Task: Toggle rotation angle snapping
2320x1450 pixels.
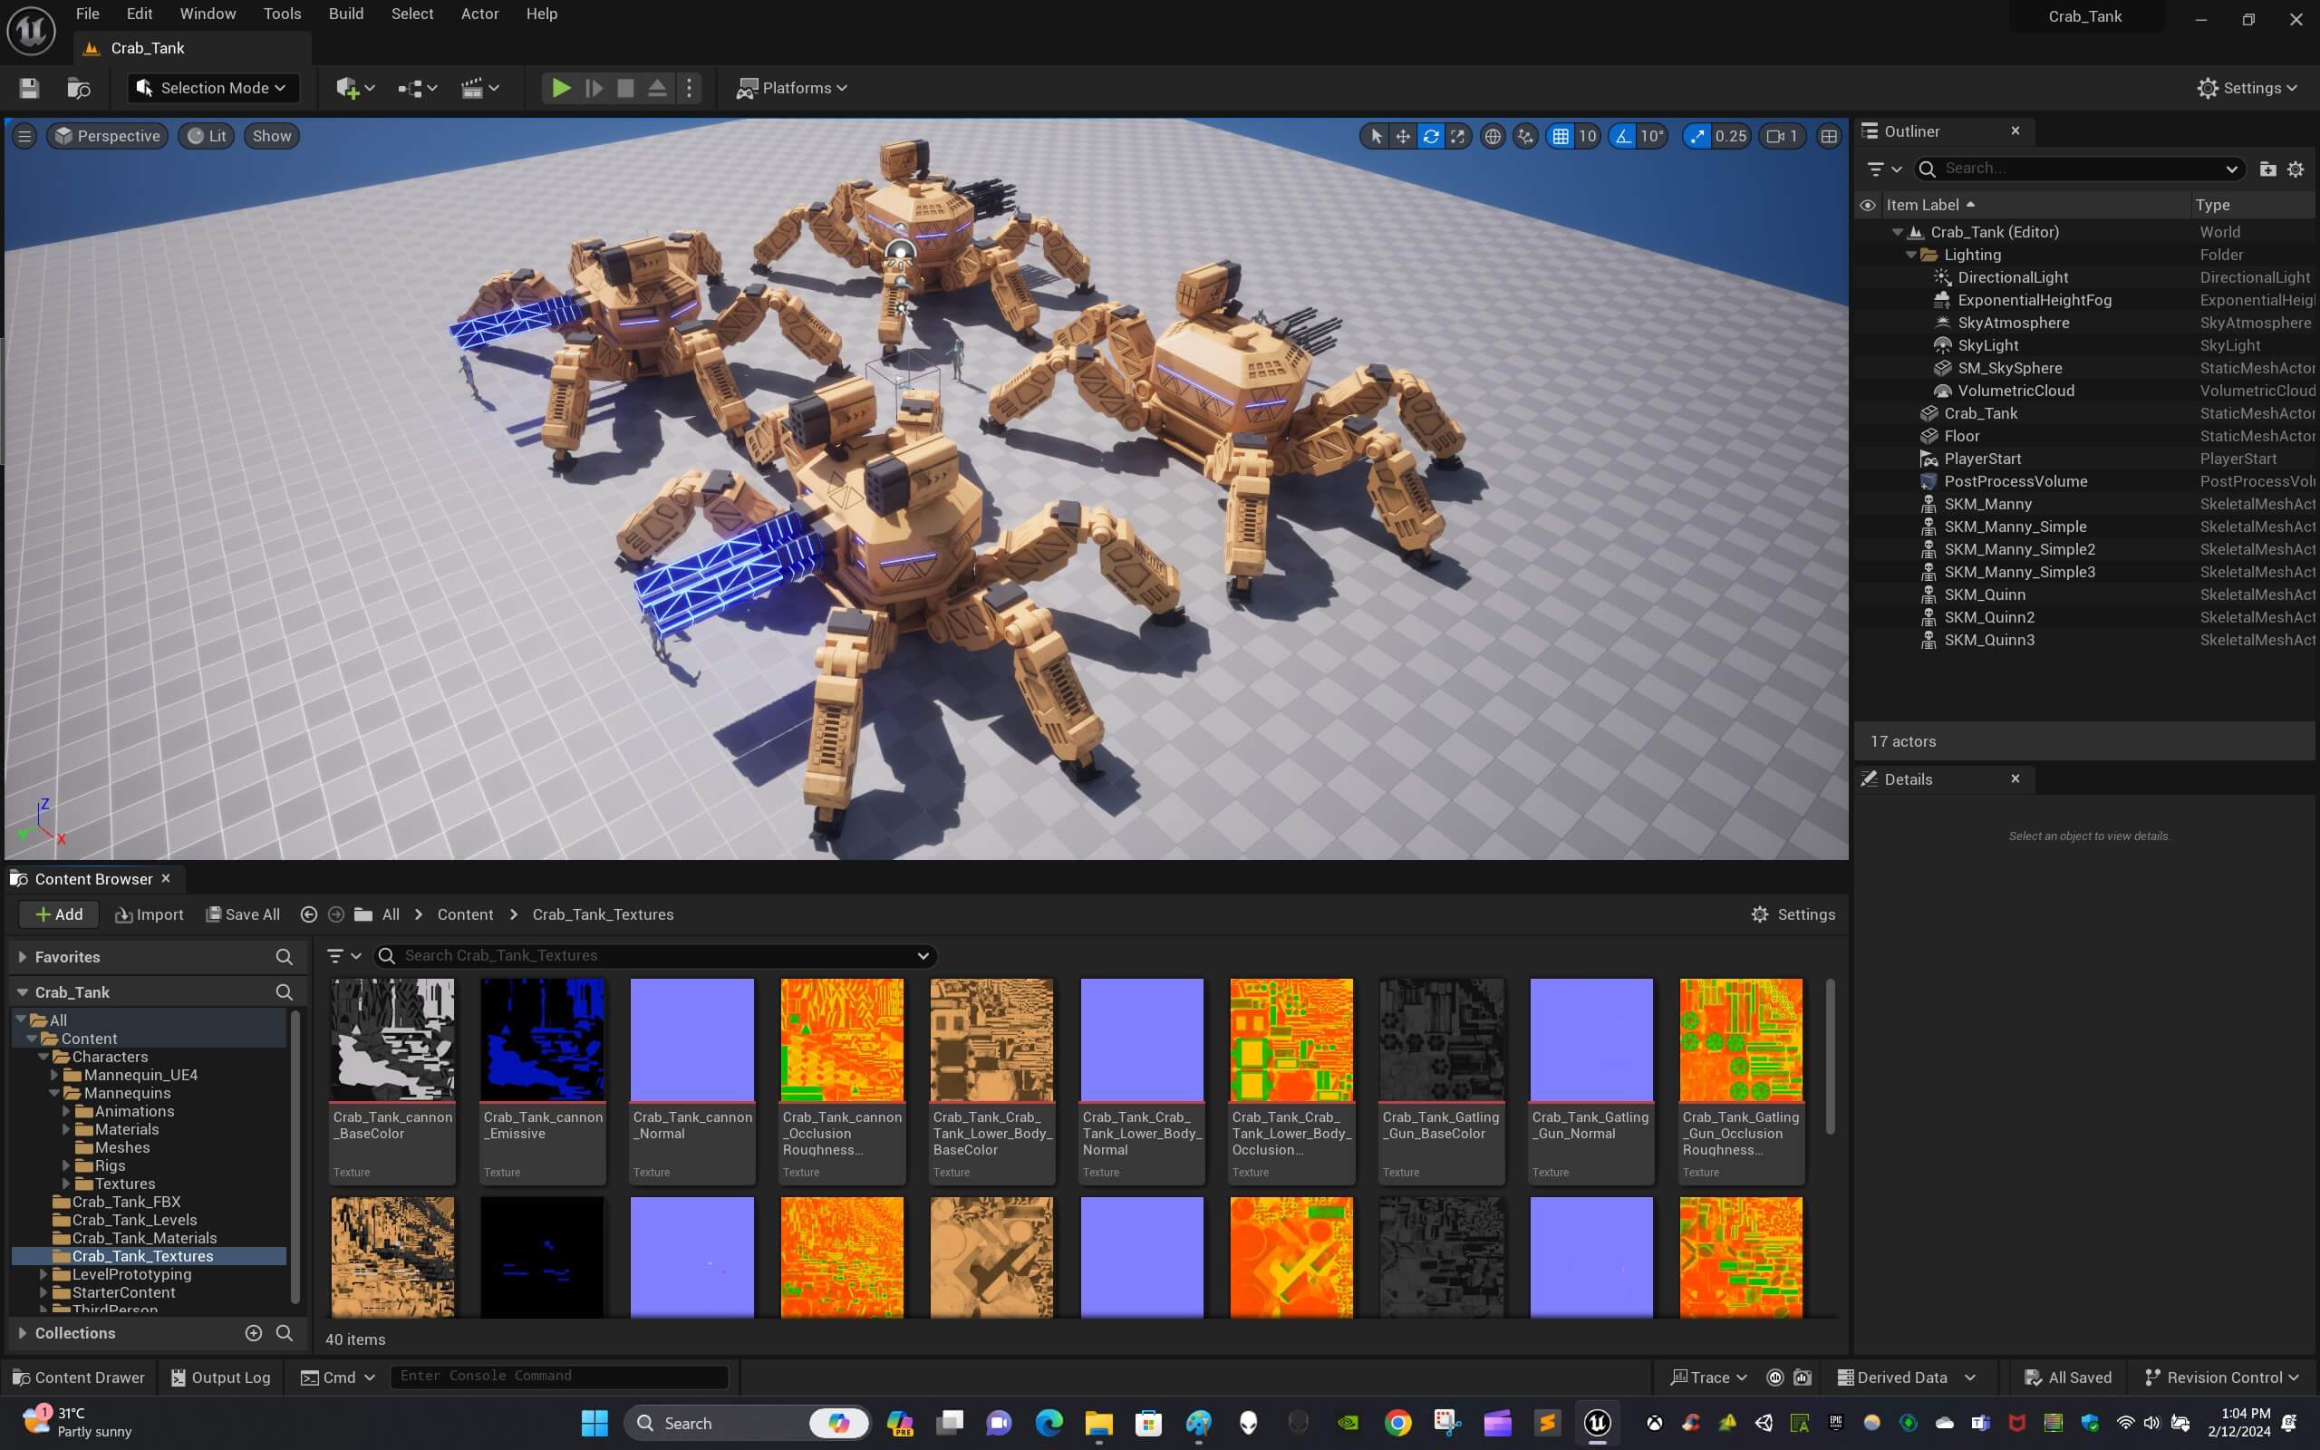Action: pos(1623,136)
